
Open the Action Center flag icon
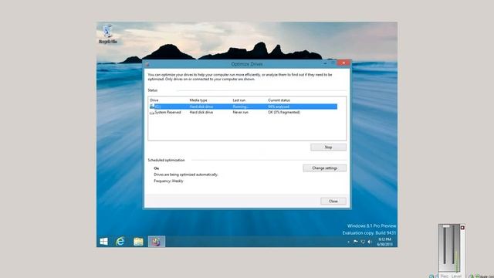point(355,242)
